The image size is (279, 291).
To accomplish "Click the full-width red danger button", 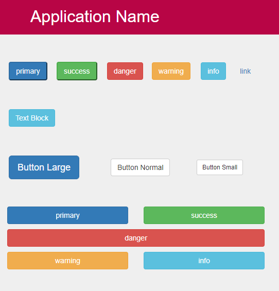I will 136,238.
